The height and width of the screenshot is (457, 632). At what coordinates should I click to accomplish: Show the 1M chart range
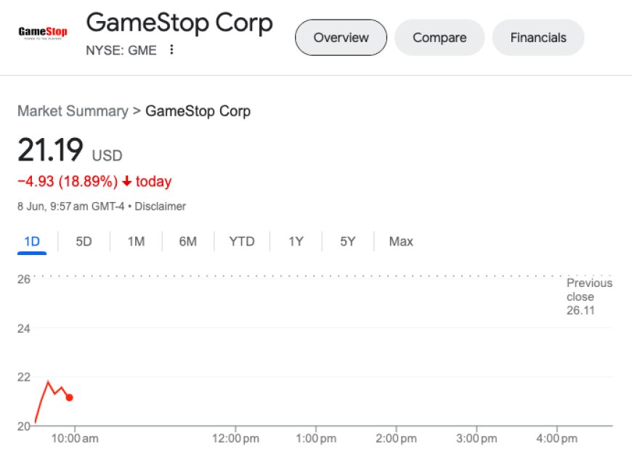tap(136, 241)
